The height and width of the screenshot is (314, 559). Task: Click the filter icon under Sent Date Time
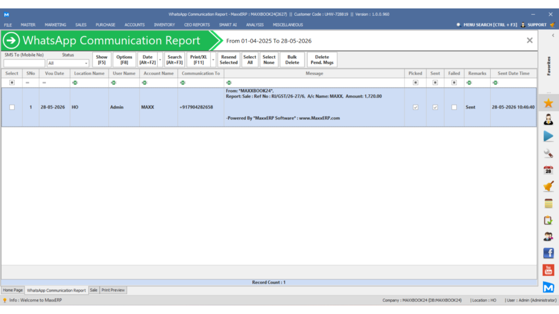495,83
